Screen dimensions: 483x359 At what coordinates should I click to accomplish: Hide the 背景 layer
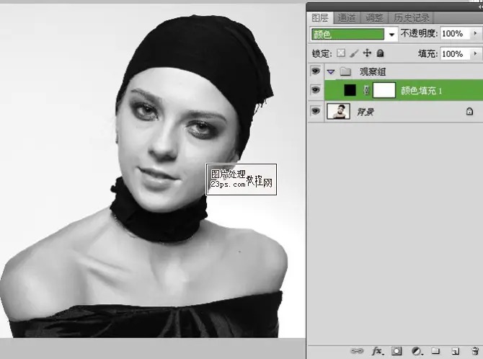(315, 111)
